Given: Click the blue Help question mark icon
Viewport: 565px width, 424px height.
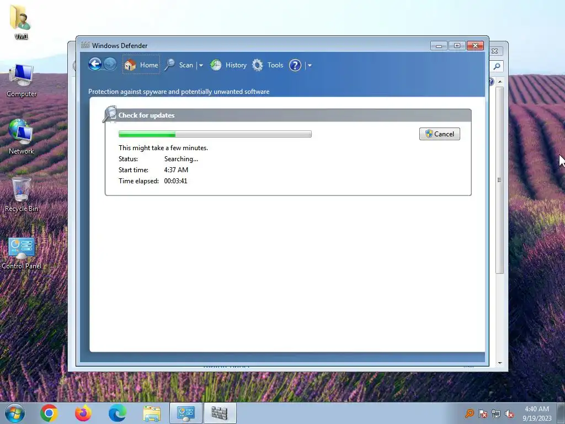Looking at the screenshot, I should pos(295,65).
